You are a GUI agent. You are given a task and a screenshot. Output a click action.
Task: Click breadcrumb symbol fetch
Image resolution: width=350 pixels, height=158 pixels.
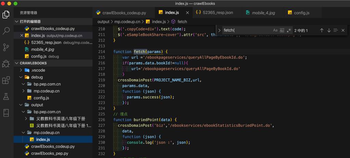click(x=182, y=22)
